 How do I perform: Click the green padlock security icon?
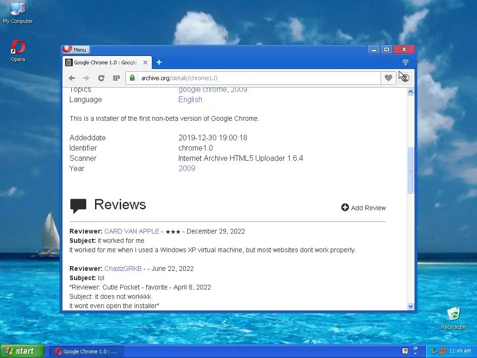click(x=132, y=78)
